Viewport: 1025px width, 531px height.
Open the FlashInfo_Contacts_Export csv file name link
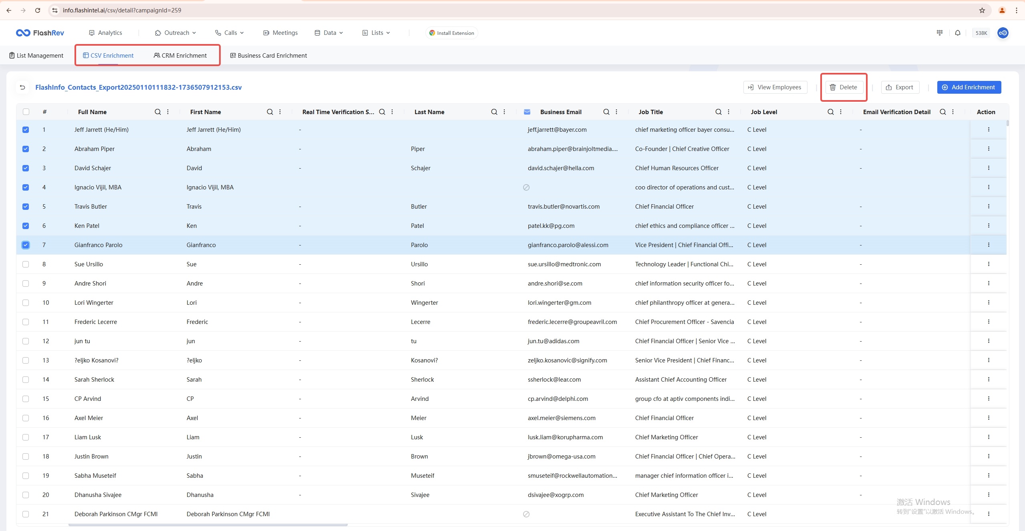coord(138,87)
